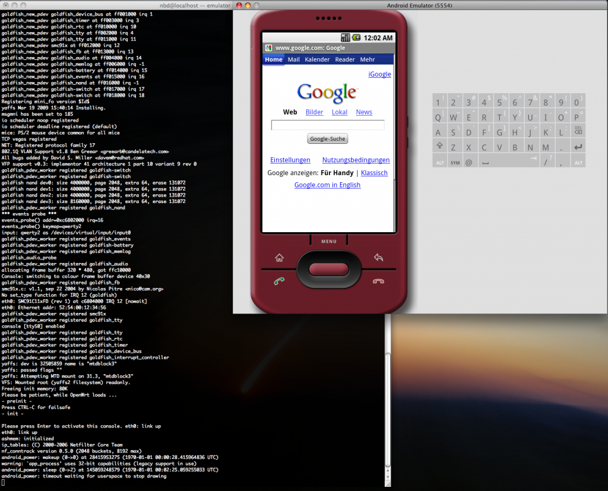Tap the emulator Home hardware button
The image size is (608, 491).
point(279,258)
